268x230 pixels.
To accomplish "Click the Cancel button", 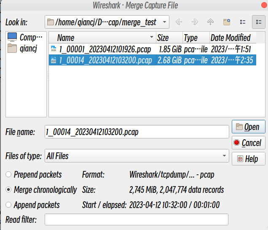I will 249,143.
